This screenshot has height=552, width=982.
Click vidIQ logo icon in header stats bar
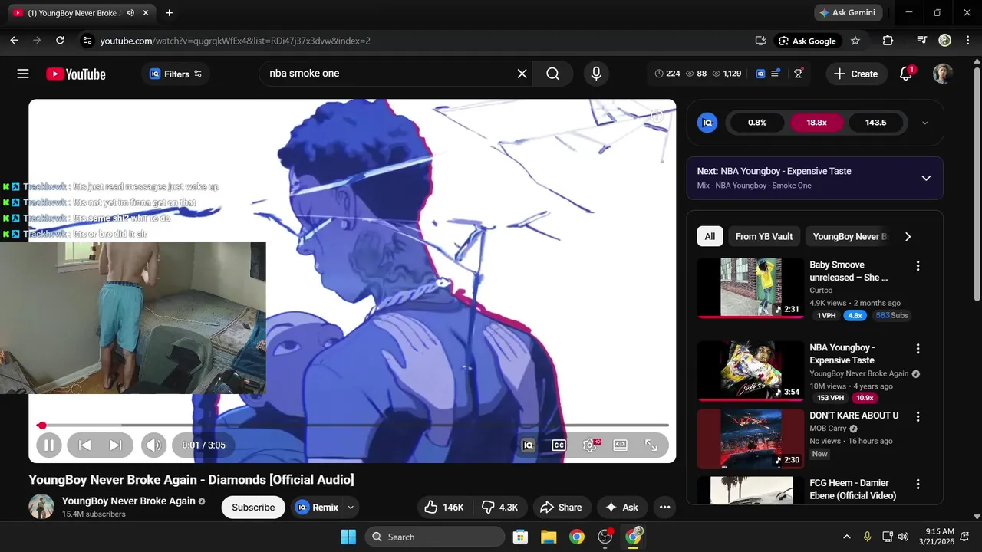click(x=760, y=74)
